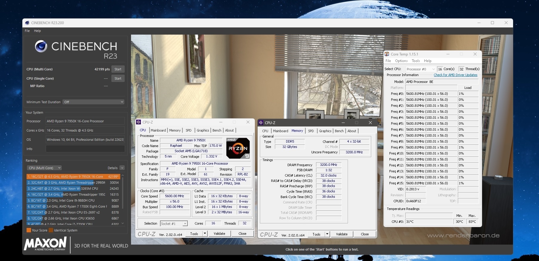This screenshot has width=539, height=261.
Task: Click the orange Your Score legend swatch
Action: click(x=29, y=230)
